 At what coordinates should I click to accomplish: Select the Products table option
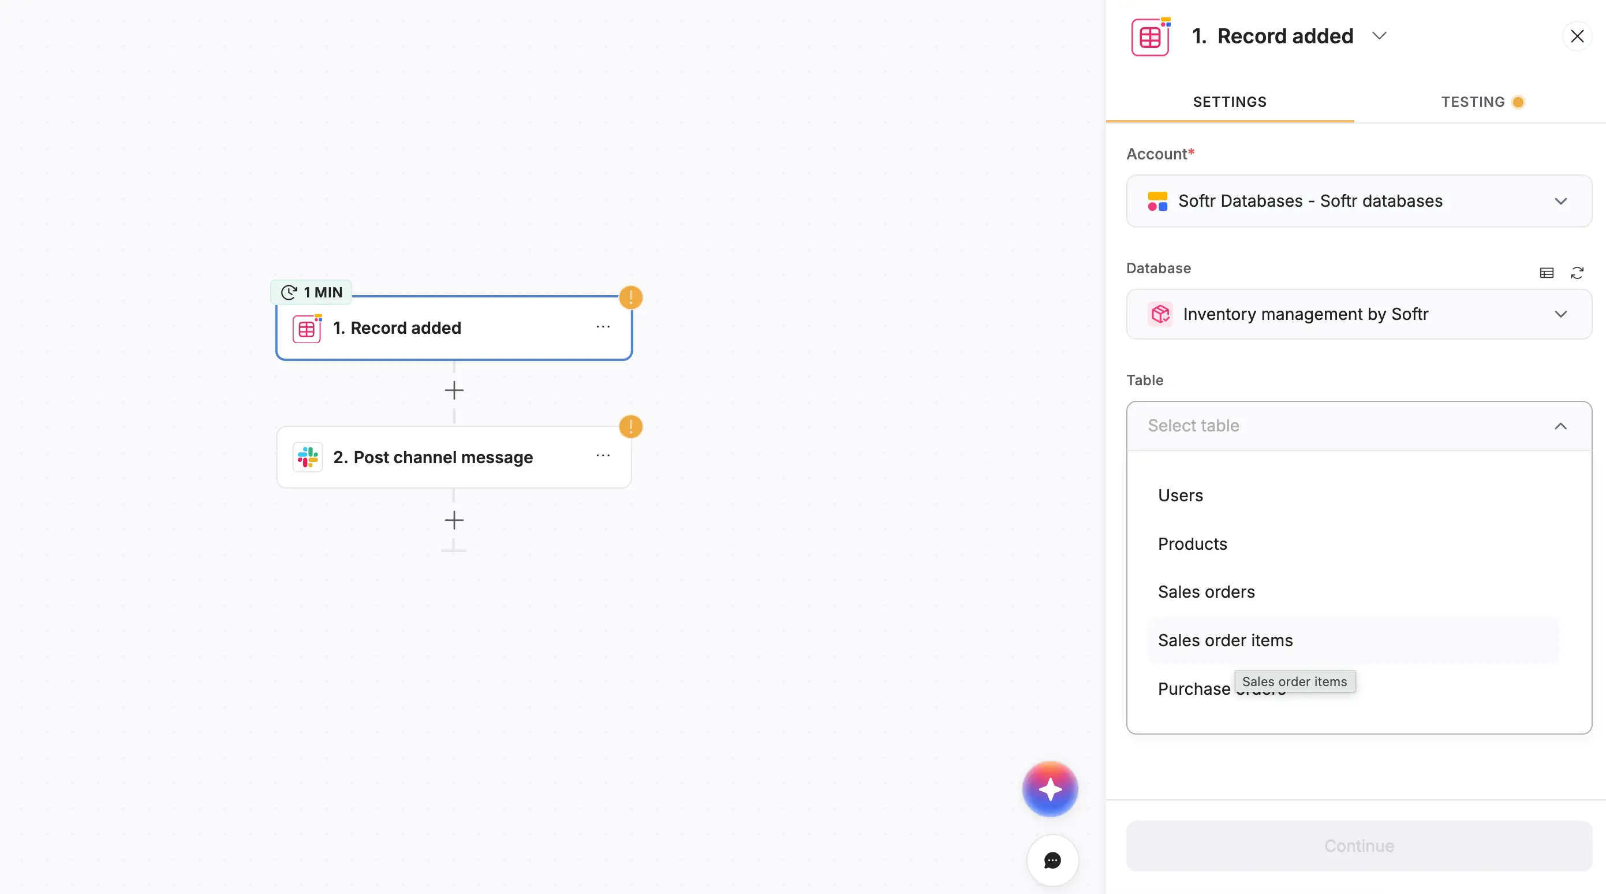click(1192, 543)
